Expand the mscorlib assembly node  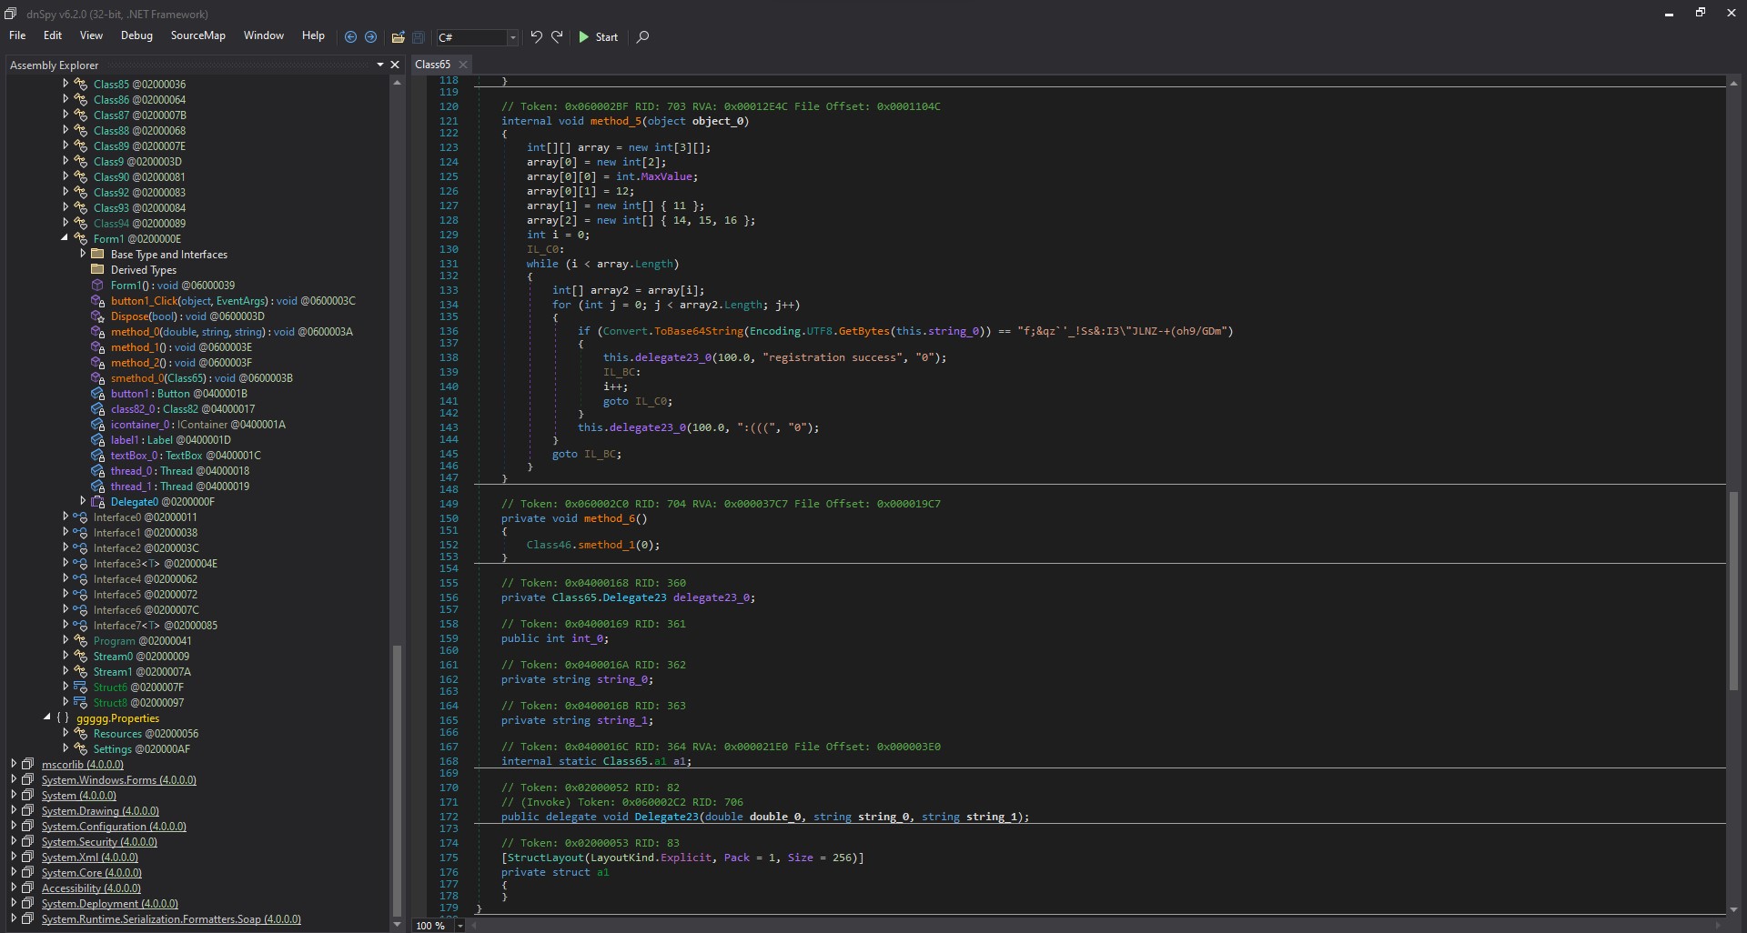[14, 765]
